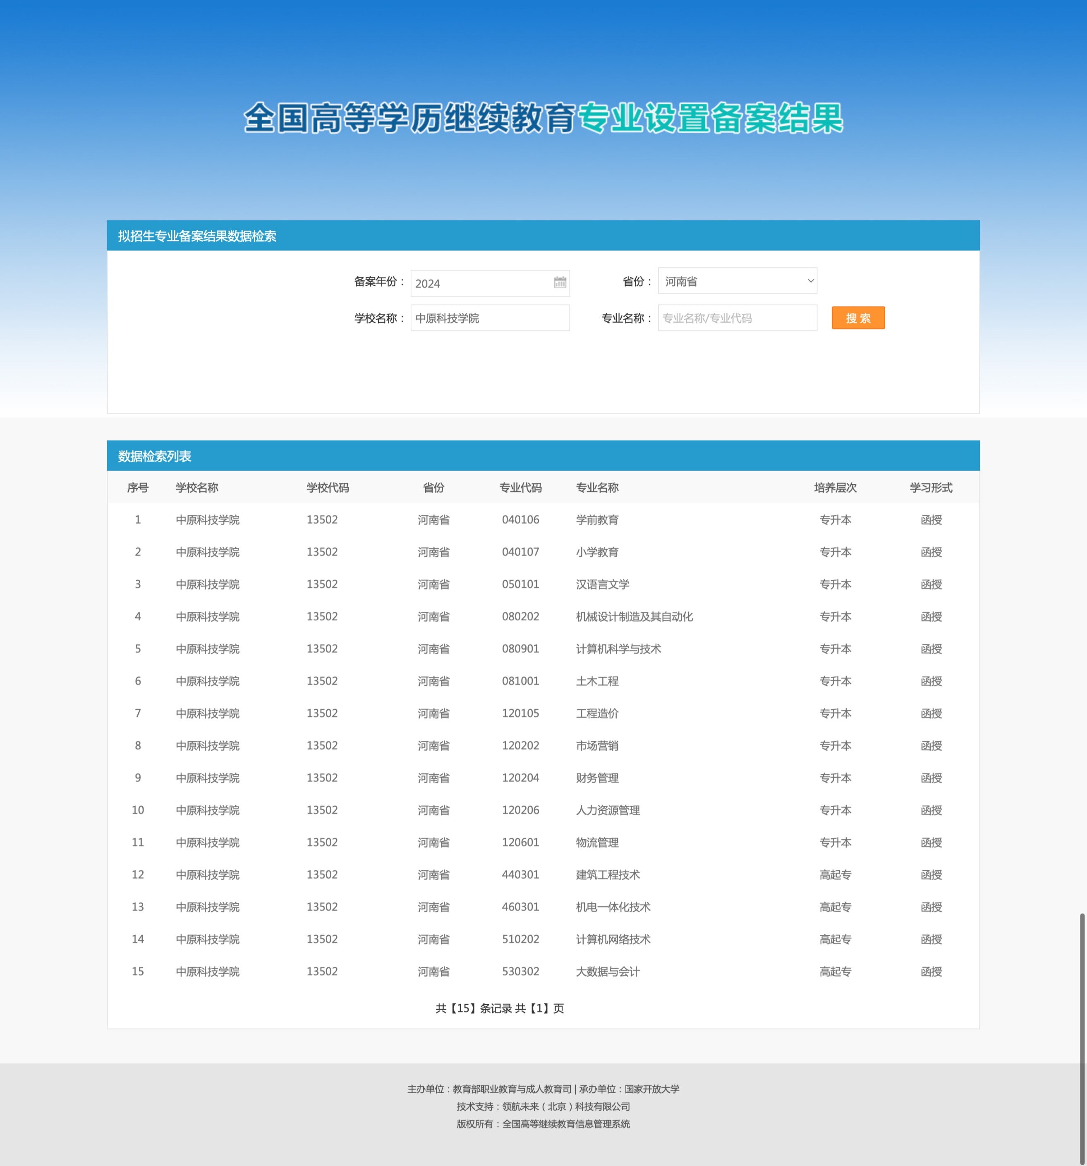1087x1166 pixels.
Task: Click row number 15 in the table
Action: pyautogui.click(x=138, y=971)
